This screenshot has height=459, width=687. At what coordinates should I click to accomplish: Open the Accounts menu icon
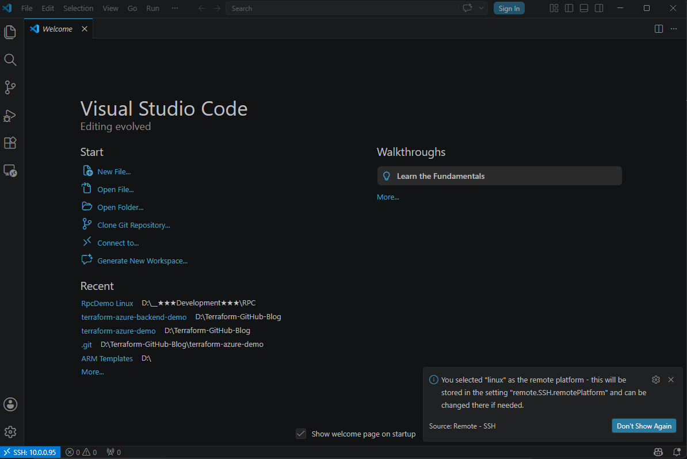10,404
